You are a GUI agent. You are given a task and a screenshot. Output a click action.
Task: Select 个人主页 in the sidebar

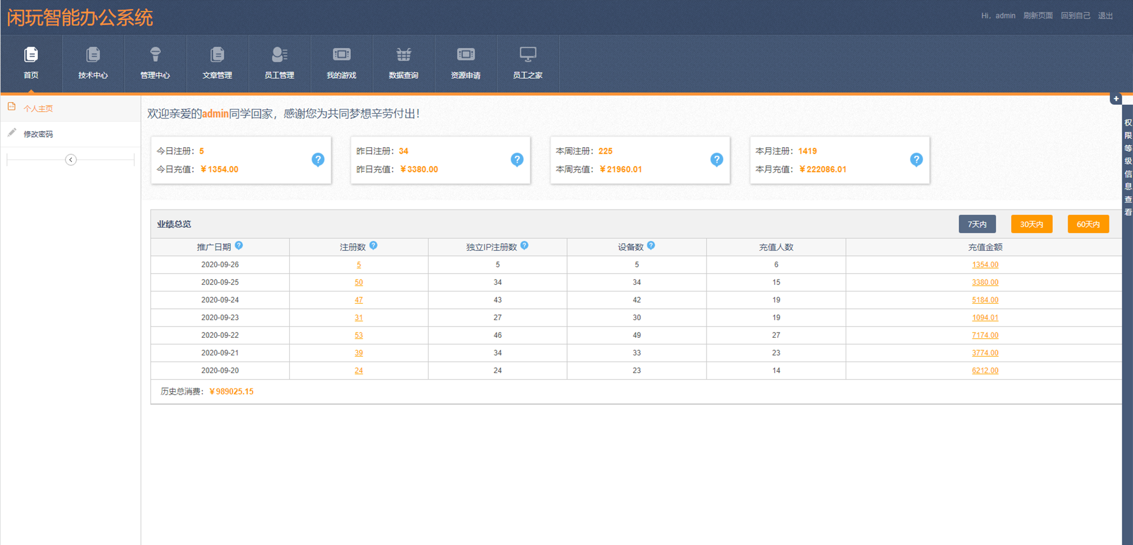click(x=38, y=108)
